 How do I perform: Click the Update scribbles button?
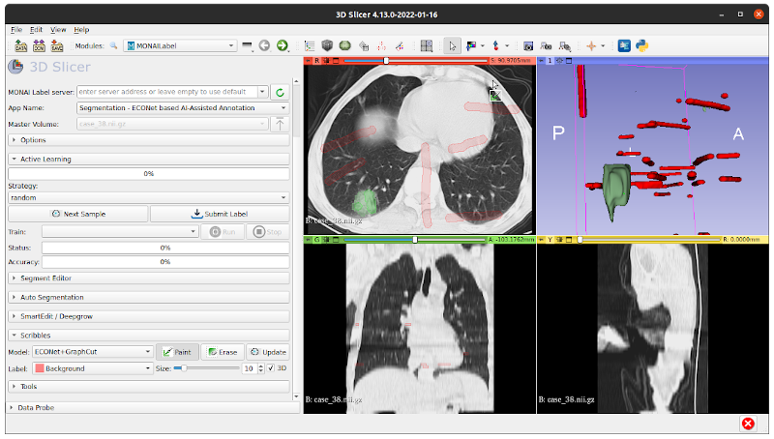[x=268, y=352]
